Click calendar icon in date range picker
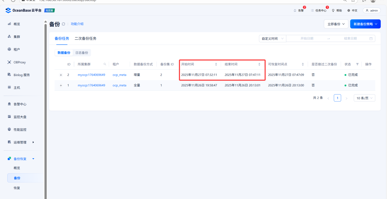387x199 pixels. click(x=371, y=39)
